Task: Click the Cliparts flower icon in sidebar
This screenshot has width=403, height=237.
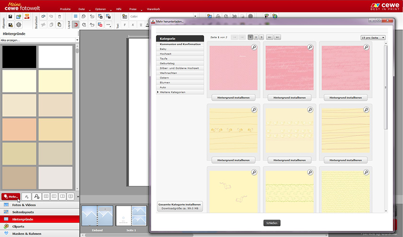Action: click(6, 226)
